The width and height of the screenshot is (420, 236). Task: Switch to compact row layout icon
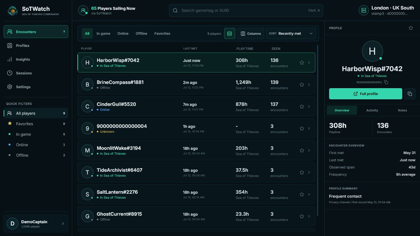click(230, 33)
